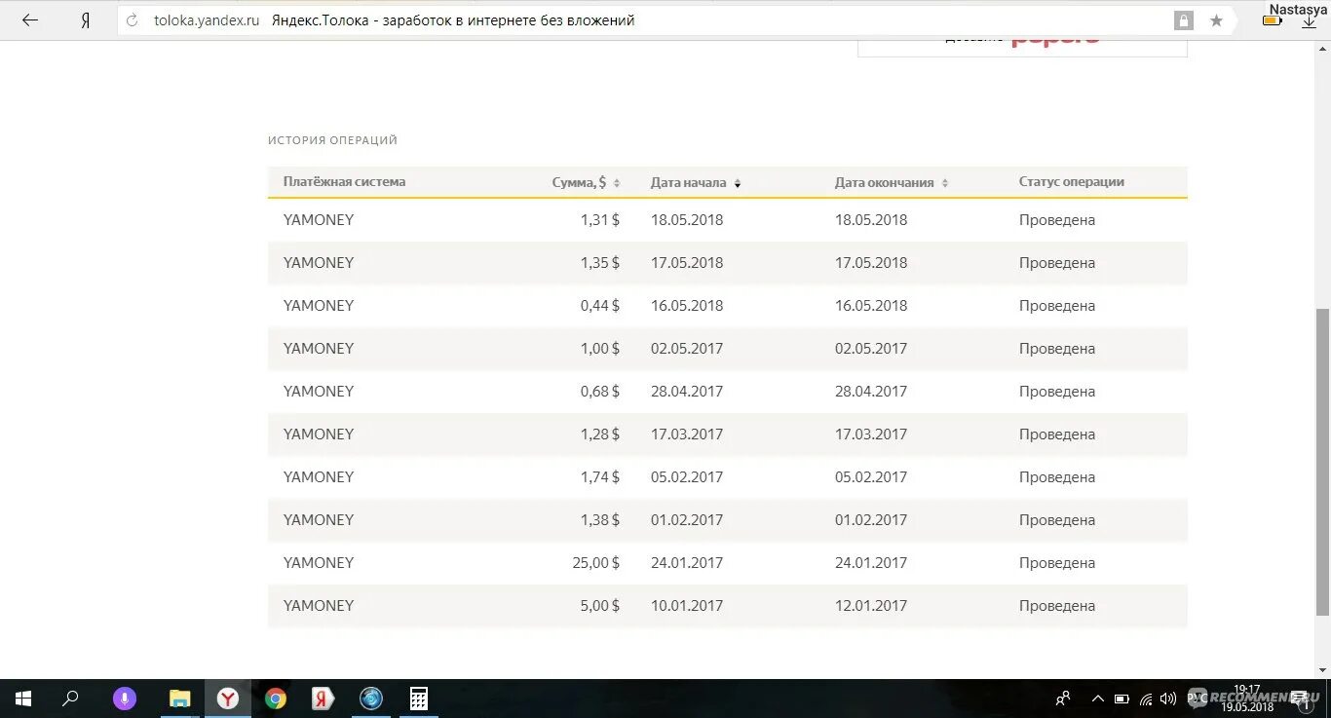The image size is (1331, 718).
Task: Select the 1,74 $ amount cell
Action: point(600,477)
